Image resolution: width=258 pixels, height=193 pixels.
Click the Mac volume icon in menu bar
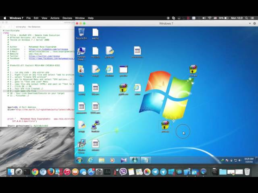pyautogui.click(x=204, y=18)
